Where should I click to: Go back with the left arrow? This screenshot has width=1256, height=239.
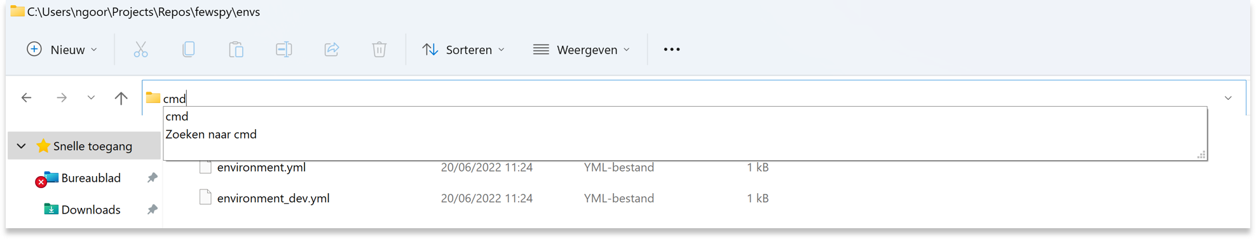tap(27, 98)
